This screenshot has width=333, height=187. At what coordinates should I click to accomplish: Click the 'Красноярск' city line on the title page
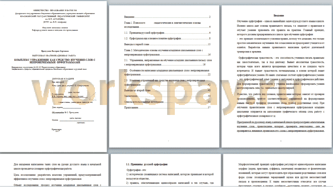[x=57, y=129]
